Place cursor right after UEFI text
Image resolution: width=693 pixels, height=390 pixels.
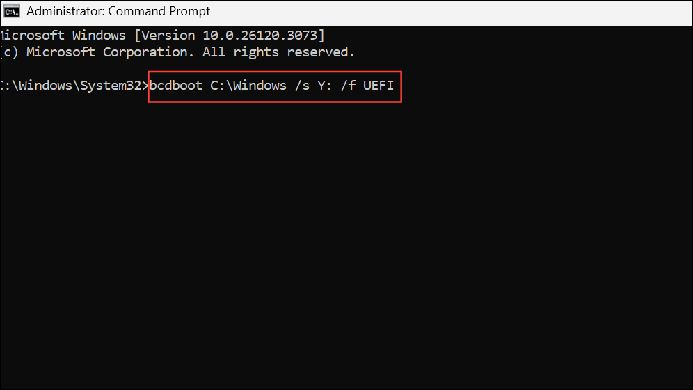pyautogui.click(x=395, y=86)
